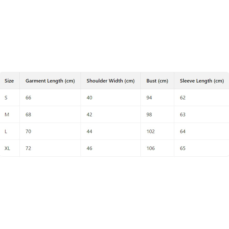Select the XL size row label

coord(7,148)
